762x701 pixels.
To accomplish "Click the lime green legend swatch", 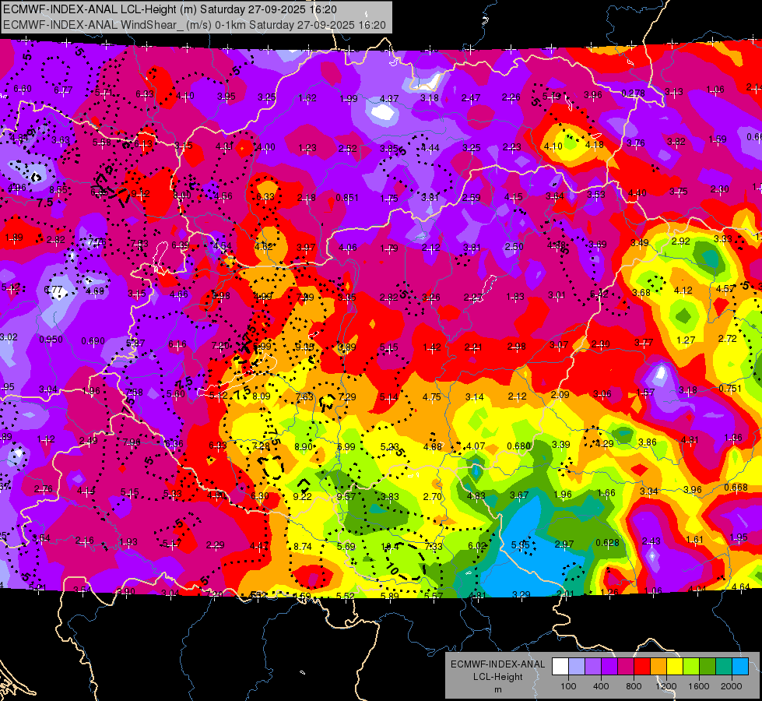I will pos(691,667).
